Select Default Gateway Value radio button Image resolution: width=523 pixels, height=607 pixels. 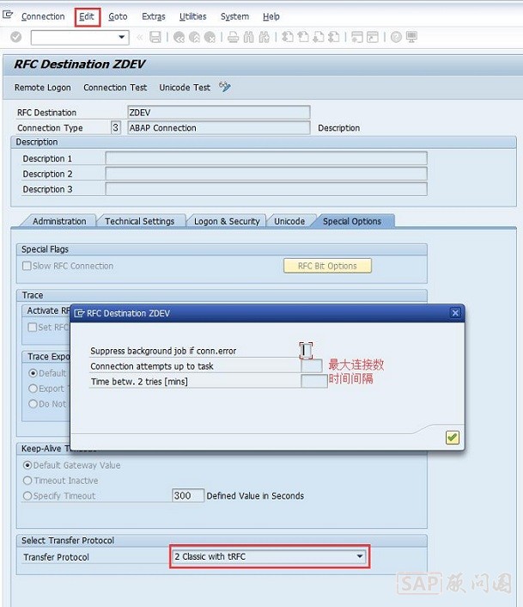pos(27,465)
